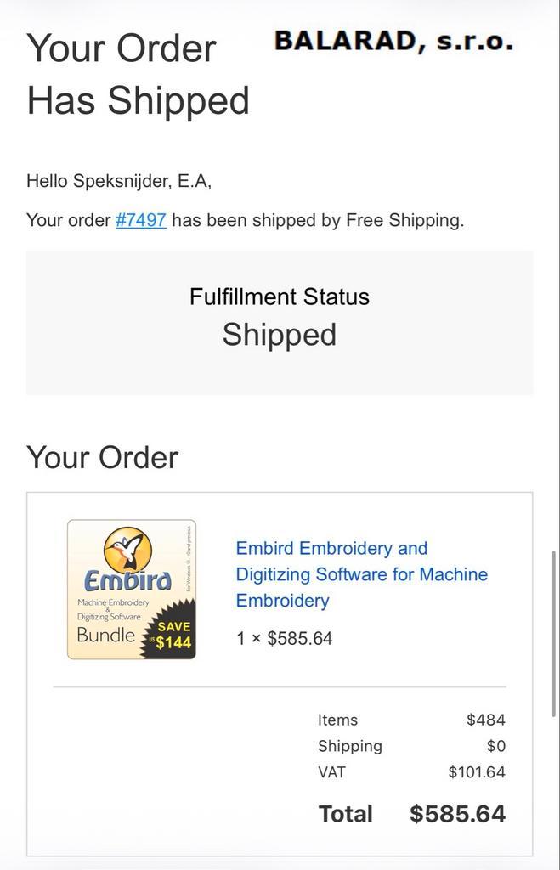Click the "Hello Speksnijder, E.A," greeting

click(x=119, y=180)
